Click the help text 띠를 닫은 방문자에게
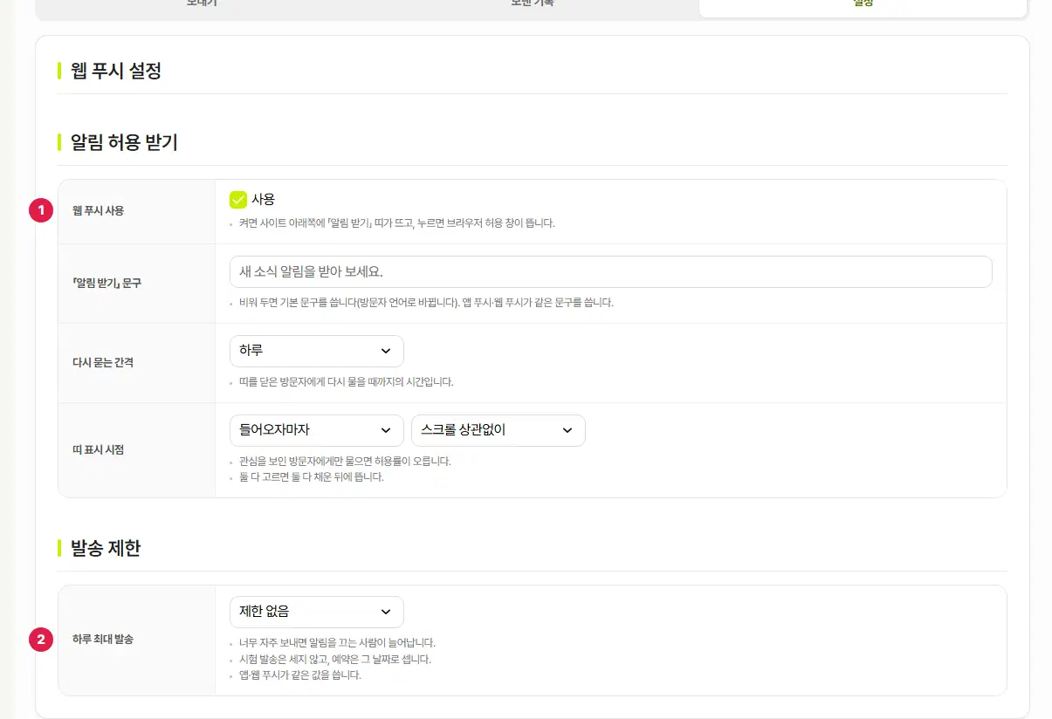The width and height of the screenshot is (1052, 719). [346, 382]
